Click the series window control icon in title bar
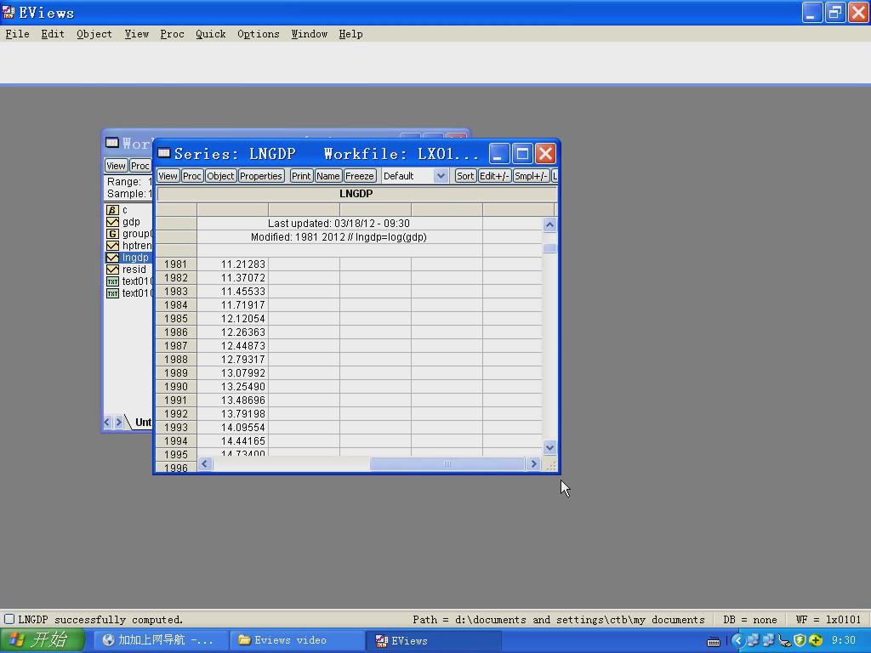This screenshot has height=653, width=871. point(164,153)
